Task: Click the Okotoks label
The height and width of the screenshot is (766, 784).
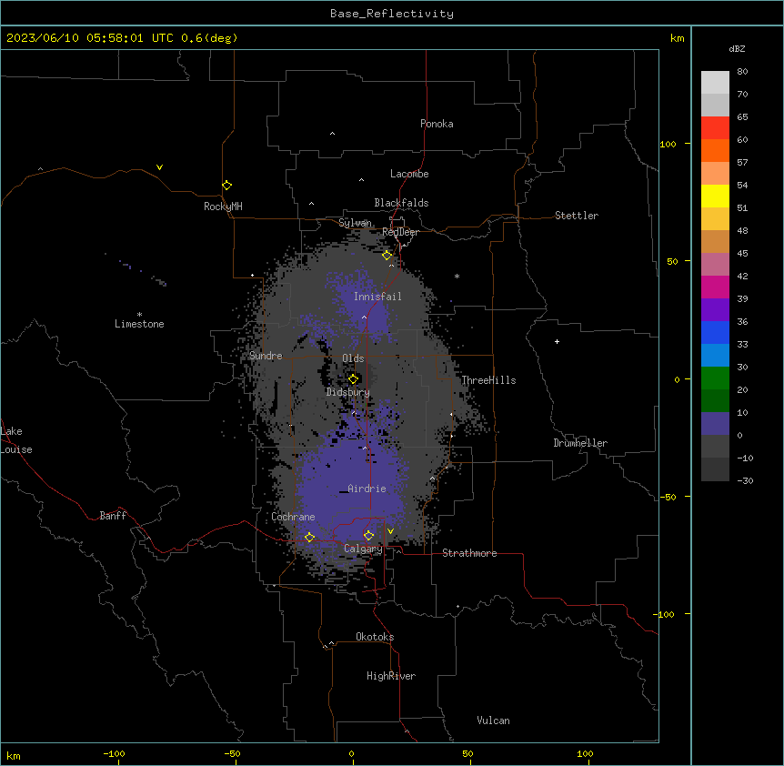Action: (375, 637)
